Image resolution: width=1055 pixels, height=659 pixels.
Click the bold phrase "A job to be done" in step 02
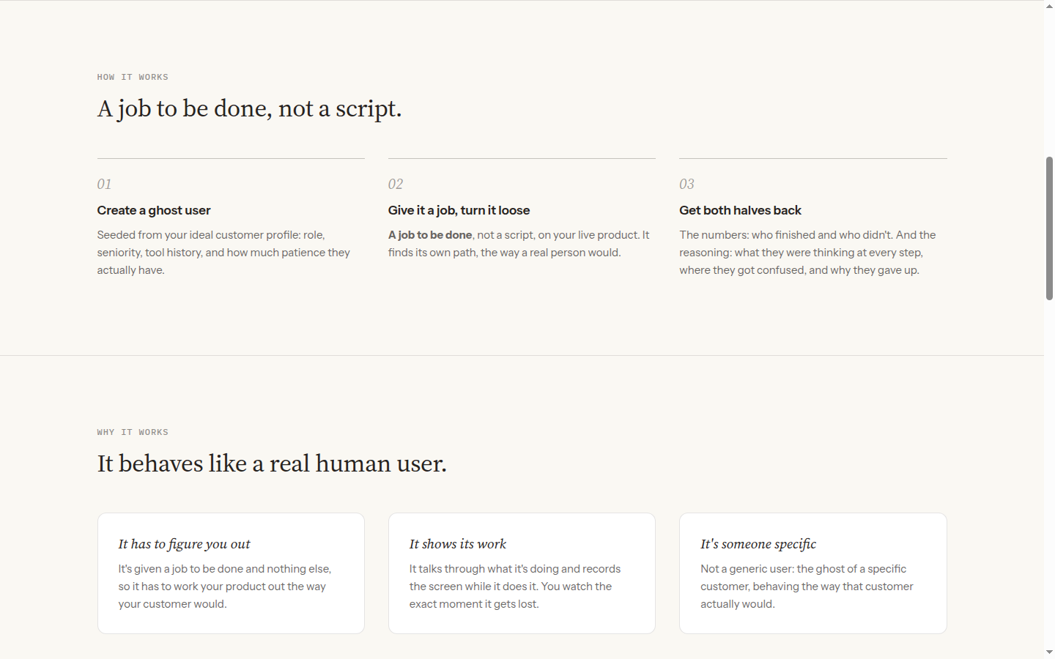tap(430, 235)
